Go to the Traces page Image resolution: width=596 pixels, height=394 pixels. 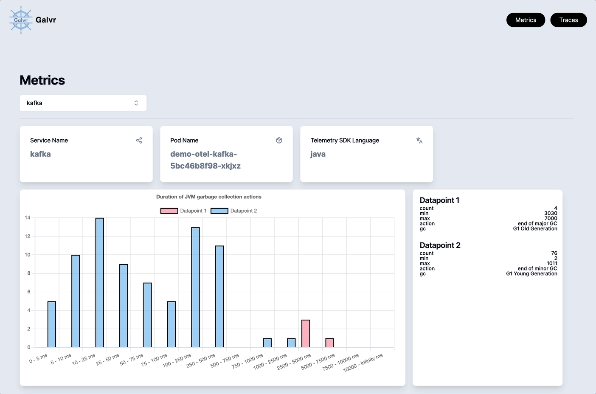tap(568, 20)
